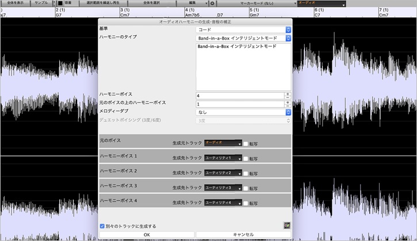Click bar 4 Am7b5 chord marker
Screen dimensions: 417x241
(x=192, y=13)
